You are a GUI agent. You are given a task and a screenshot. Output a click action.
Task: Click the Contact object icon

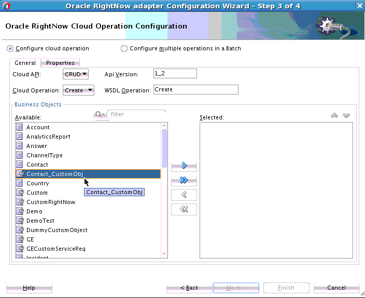click(x=20, y=165)
